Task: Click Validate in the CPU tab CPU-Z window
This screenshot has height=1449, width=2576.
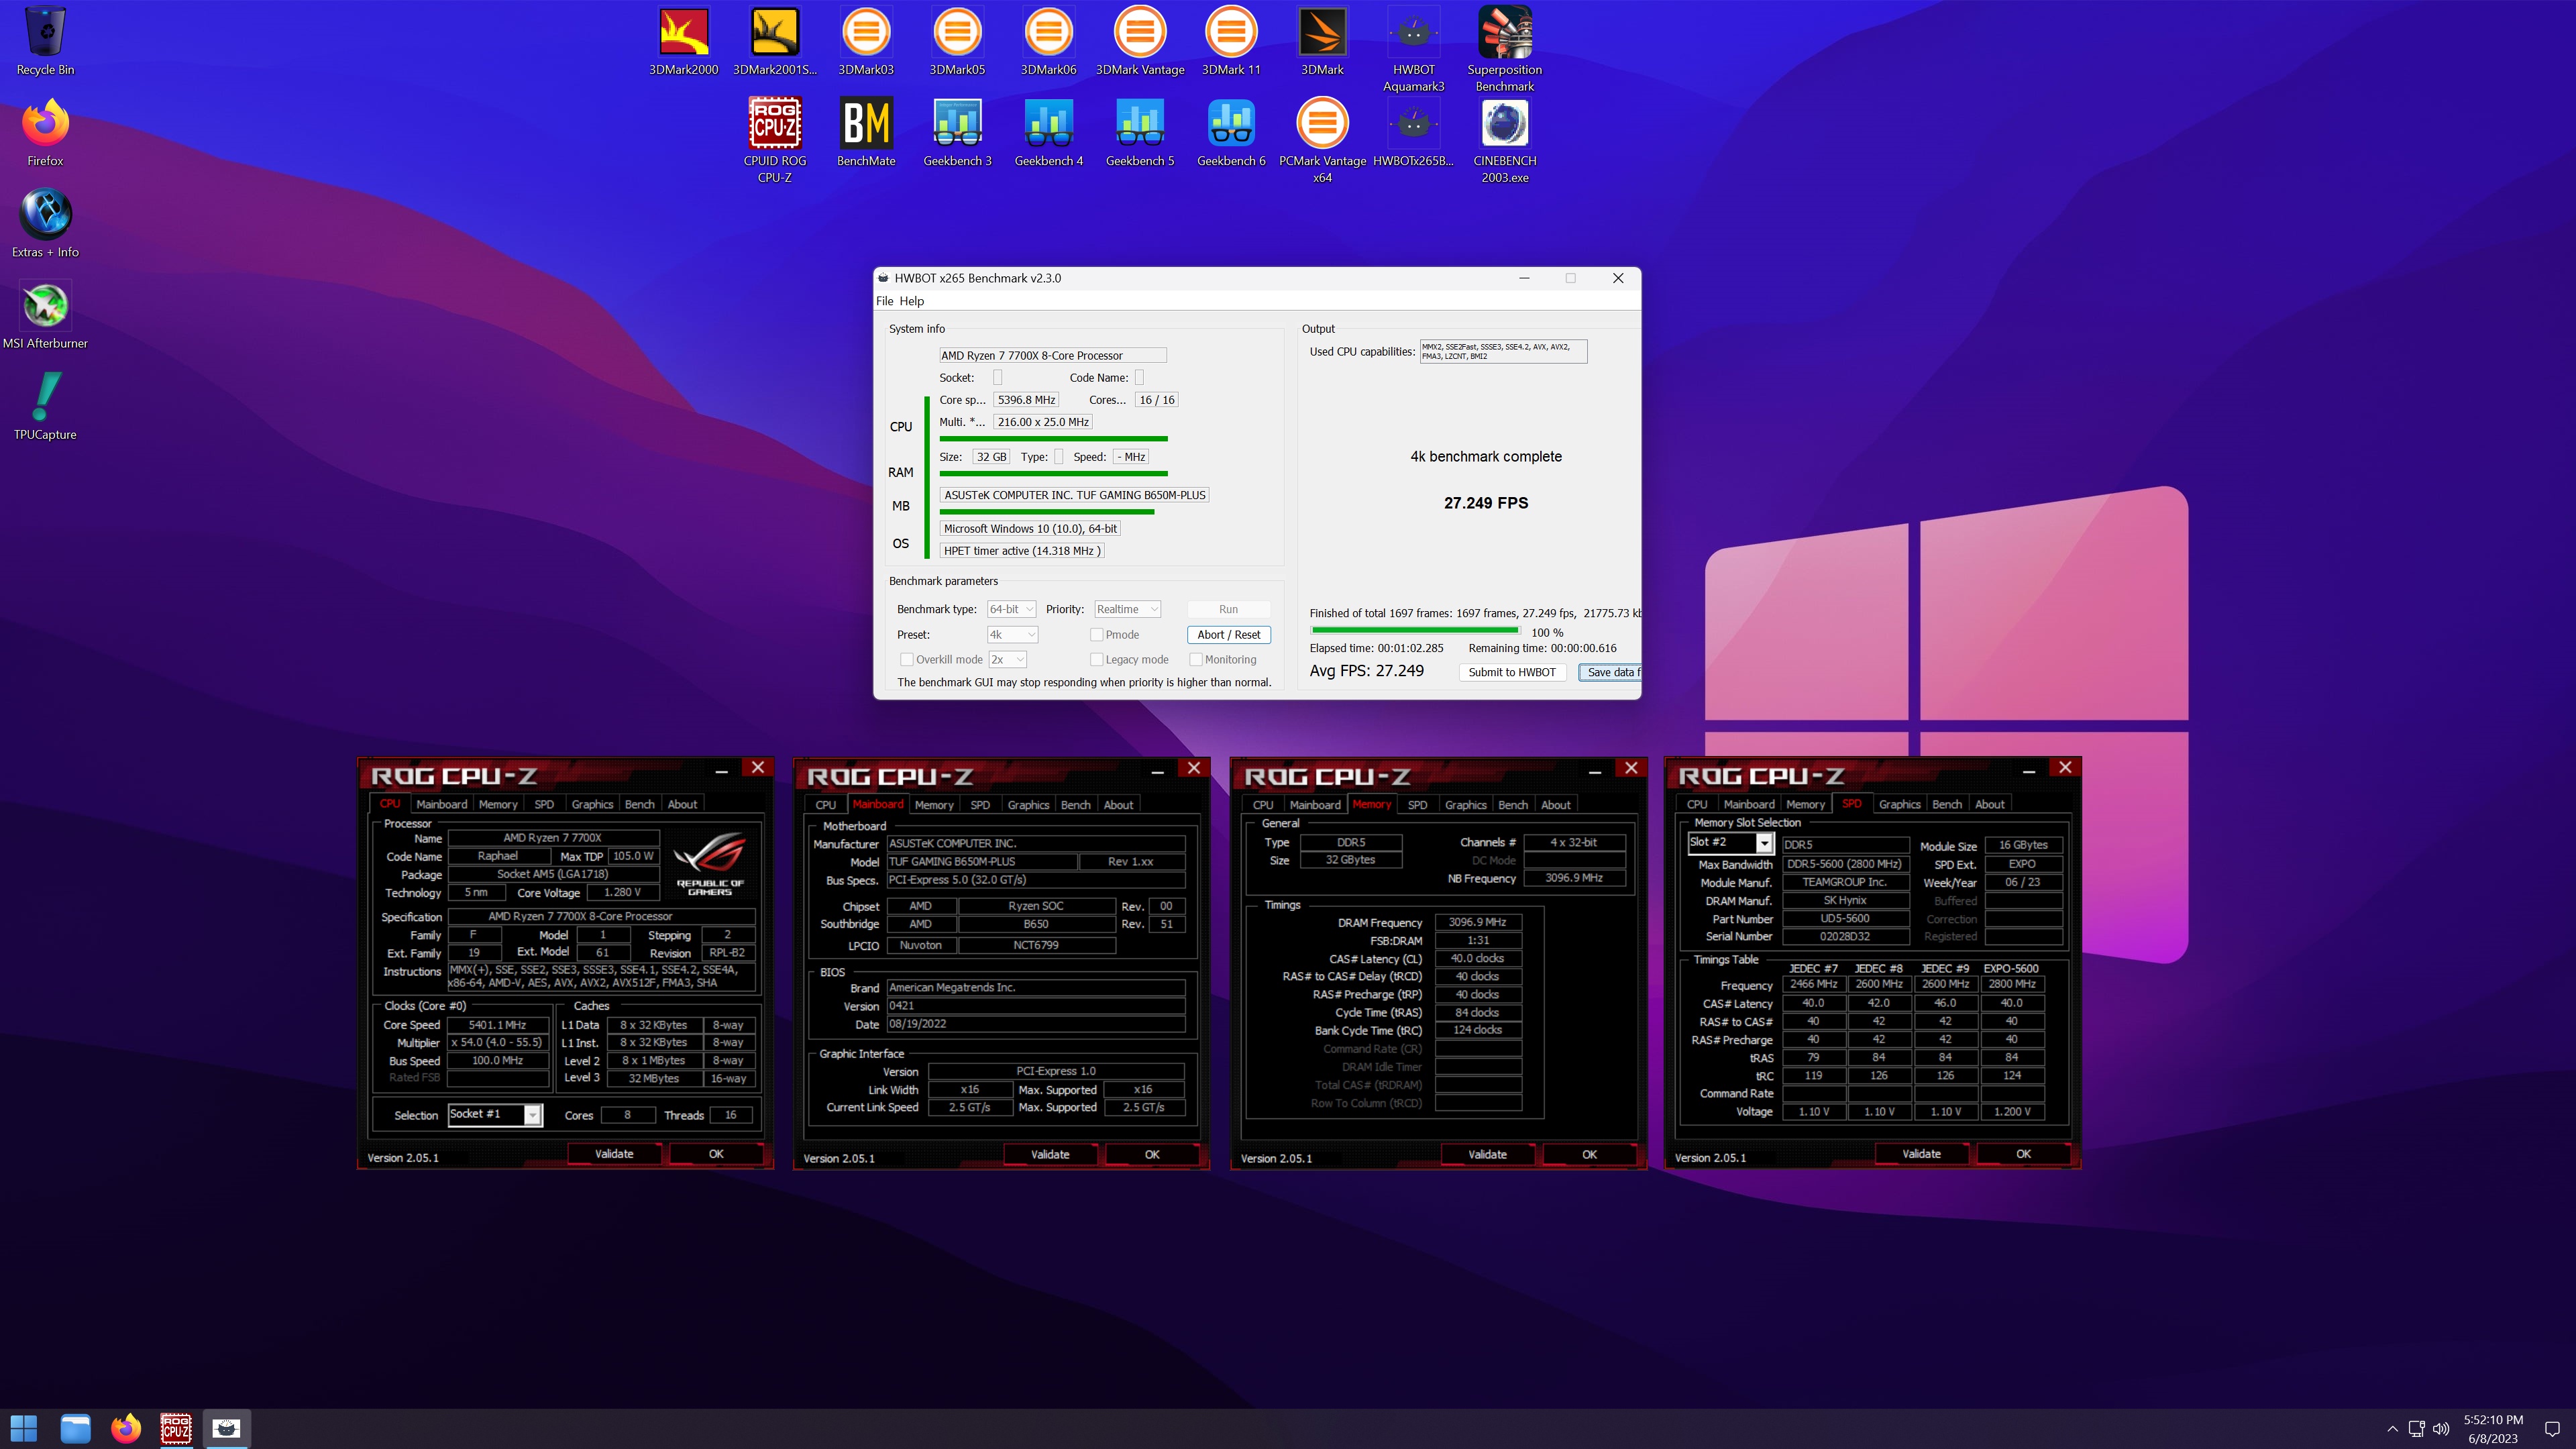Action: tap(614, 1153)
